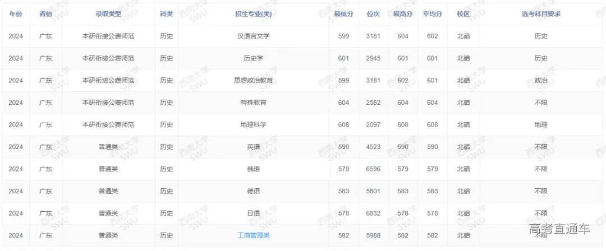
Task: Select the 地理科学 major cell
Action: (254, 124)
